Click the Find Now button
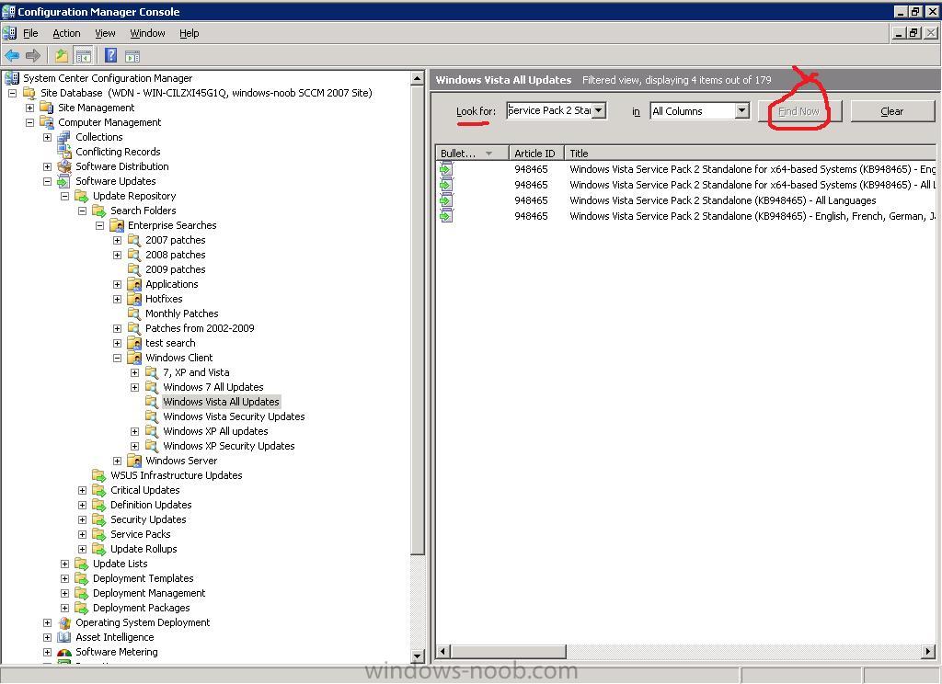 click(799, 111)
